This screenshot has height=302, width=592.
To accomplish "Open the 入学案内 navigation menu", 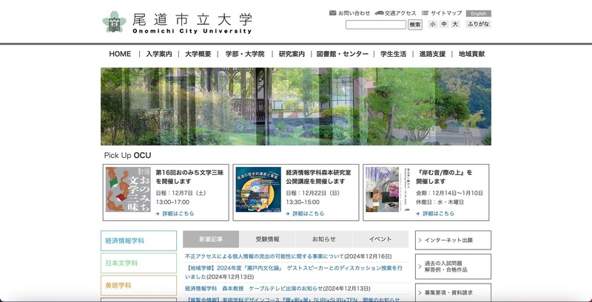I will (158, 55).
